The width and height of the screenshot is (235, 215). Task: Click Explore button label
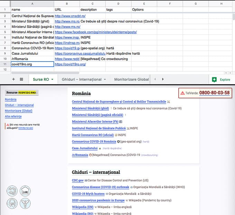[x=225, y=80]
